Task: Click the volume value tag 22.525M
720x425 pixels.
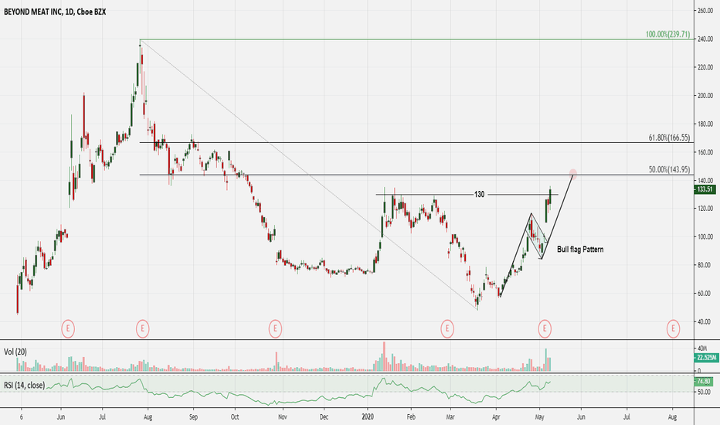Action: 705,358
